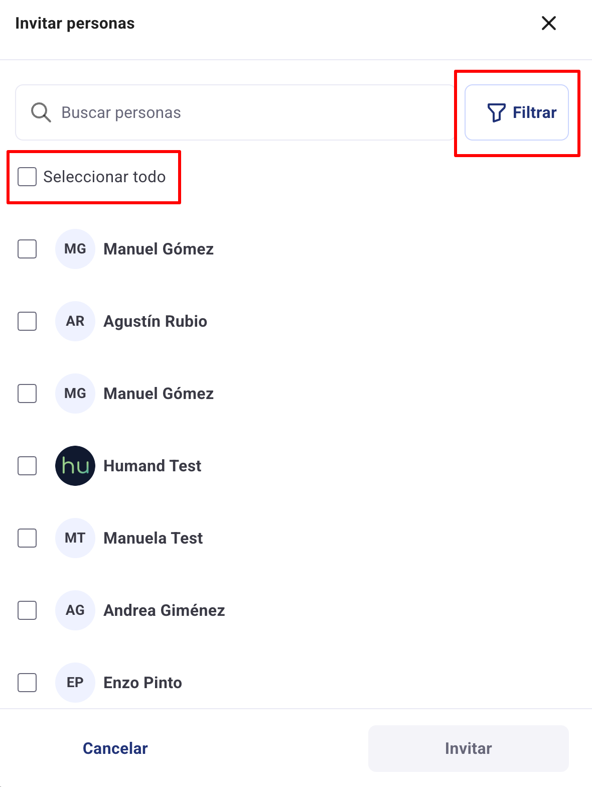Mark Andrea Giménez's checkbox
Viewport: 592px width, 787px height.
pyautogui.click(x=27, y=610)
